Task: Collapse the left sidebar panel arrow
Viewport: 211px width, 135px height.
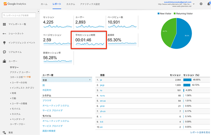Action: coord(38,12)
